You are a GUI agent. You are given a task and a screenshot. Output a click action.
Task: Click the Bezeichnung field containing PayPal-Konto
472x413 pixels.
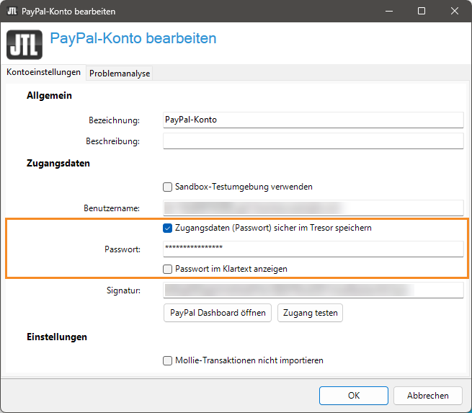(313, 120)
